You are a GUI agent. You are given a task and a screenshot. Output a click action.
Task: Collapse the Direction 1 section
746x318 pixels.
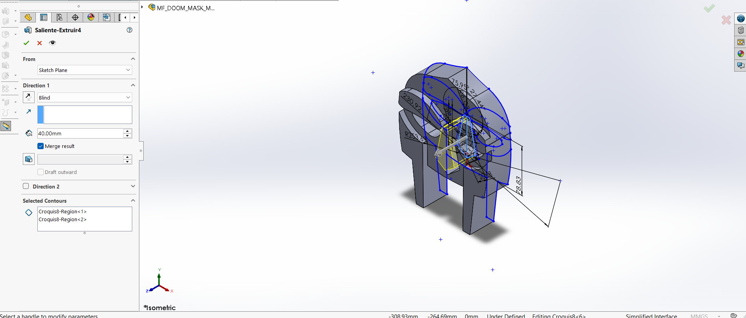pyautogui.click(x=133, y=85)
